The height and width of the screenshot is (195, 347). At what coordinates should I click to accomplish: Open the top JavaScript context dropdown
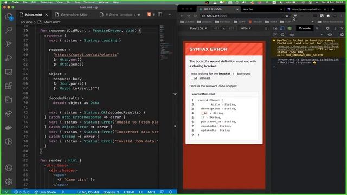(x=305, y=35)
